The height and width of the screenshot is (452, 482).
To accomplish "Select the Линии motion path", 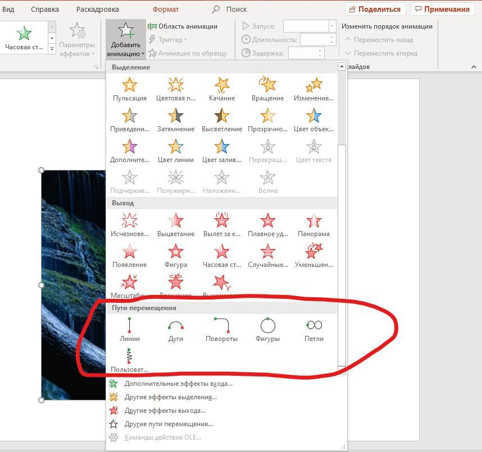I will coord(129,330).
